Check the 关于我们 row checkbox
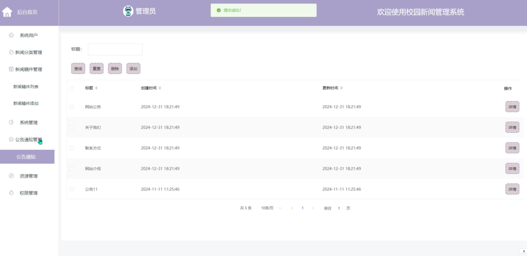This screenshot has height=256, width=527. click(x=72, y=127)
